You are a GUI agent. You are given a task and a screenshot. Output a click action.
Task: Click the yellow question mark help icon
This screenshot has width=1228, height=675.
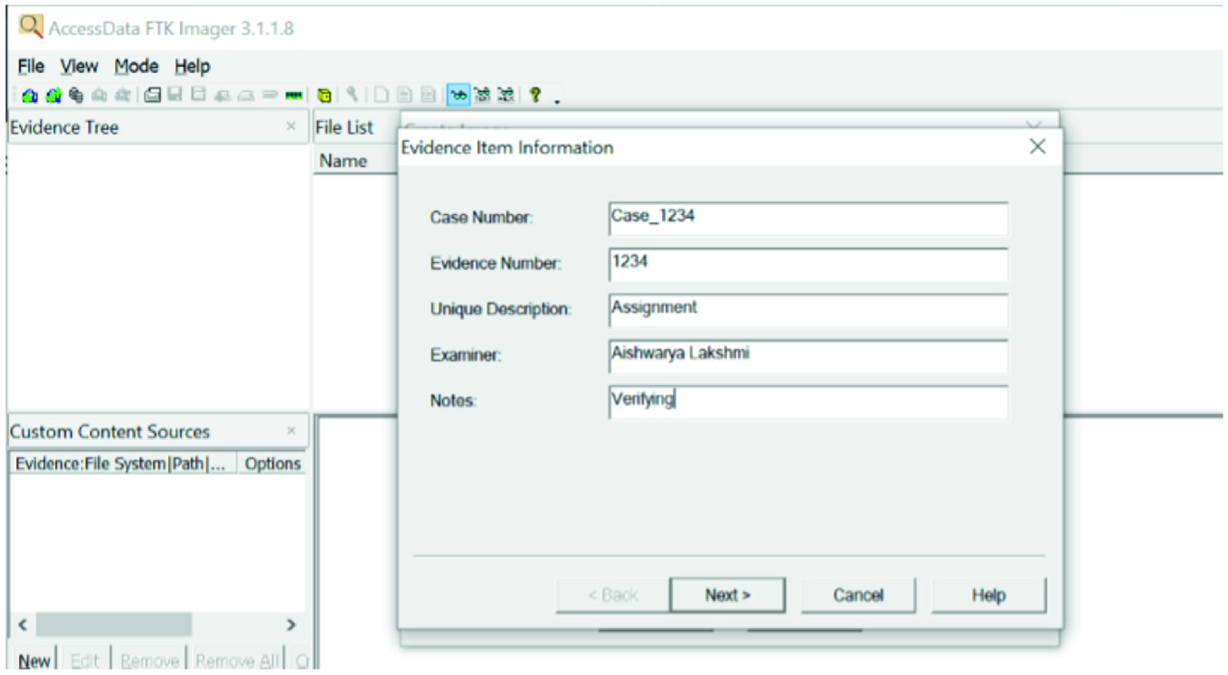tap(534, 95)
